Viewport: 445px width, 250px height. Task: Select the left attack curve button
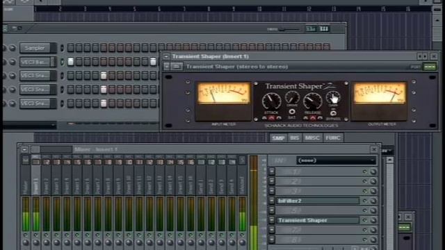[264, 117]
